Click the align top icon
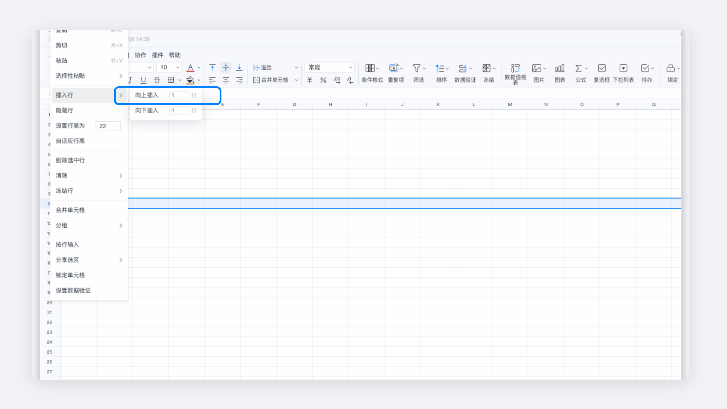 coord(212,68)
